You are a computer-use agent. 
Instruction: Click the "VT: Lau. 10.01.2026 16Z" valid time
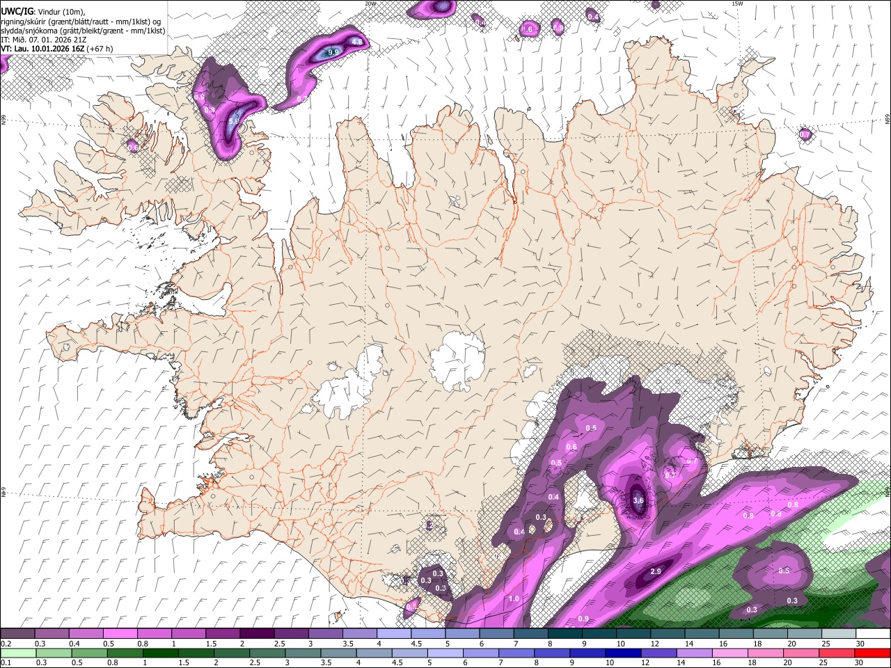pos(42,49)
